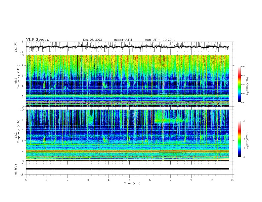Screen dimensions: 262x202
Task: Click time axis tick label "3"
Action: click(x=88, y=180)
